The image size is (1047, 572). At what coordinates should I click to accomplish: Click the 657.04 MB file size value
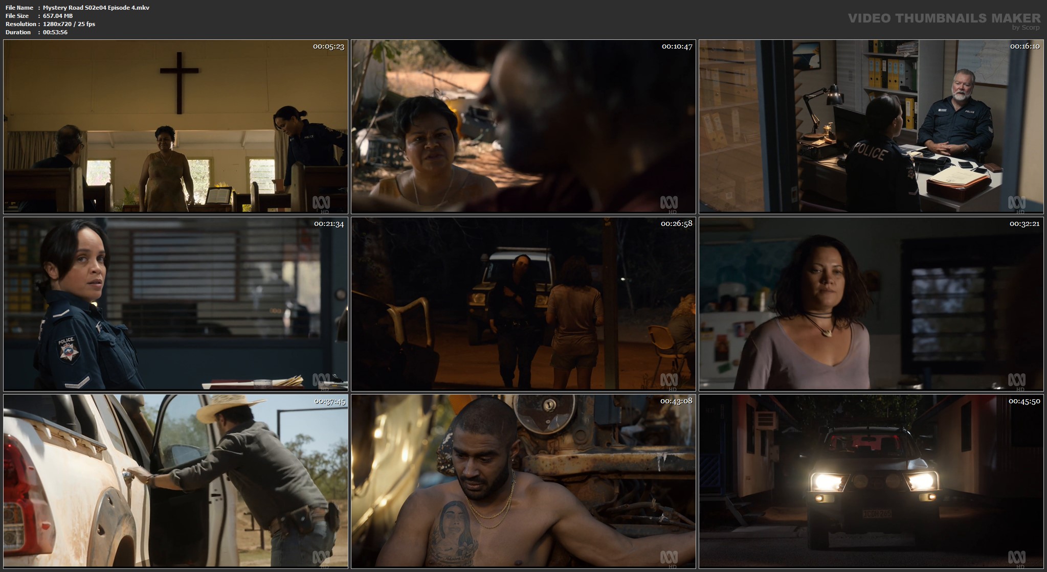click(x=58, y=16)
